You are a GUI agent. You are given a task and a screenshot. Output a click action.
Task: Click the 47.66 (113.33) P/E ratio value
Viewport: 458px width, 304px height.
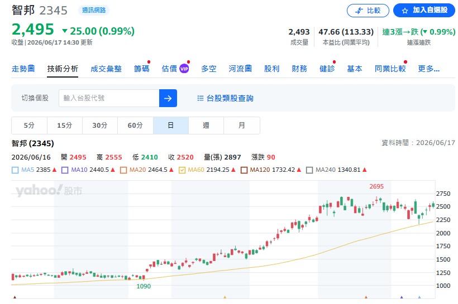(x=346, y=32)
